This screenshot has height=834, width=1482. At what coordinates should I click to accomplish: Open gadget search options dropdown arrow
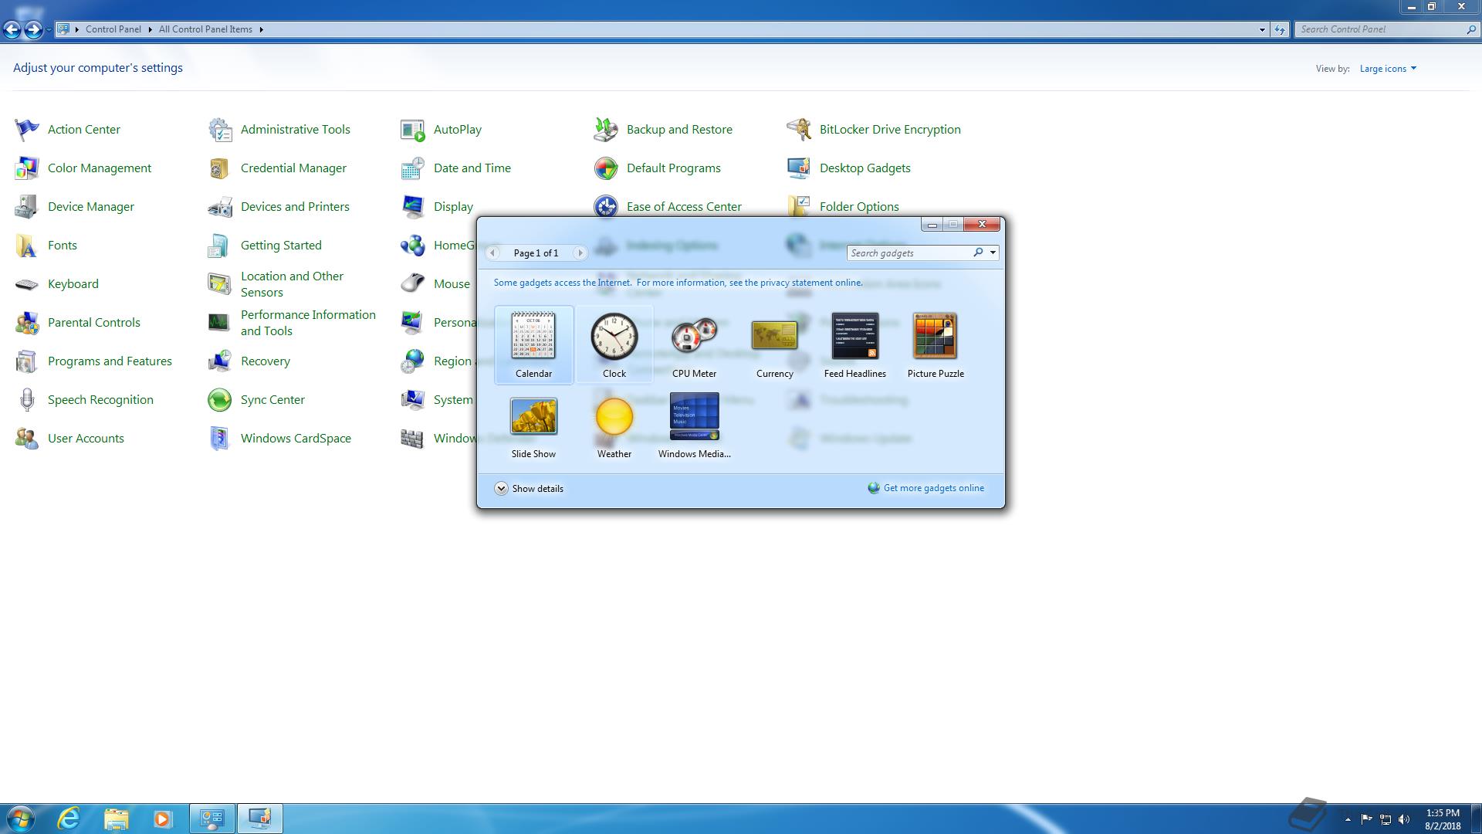point(993,253)
